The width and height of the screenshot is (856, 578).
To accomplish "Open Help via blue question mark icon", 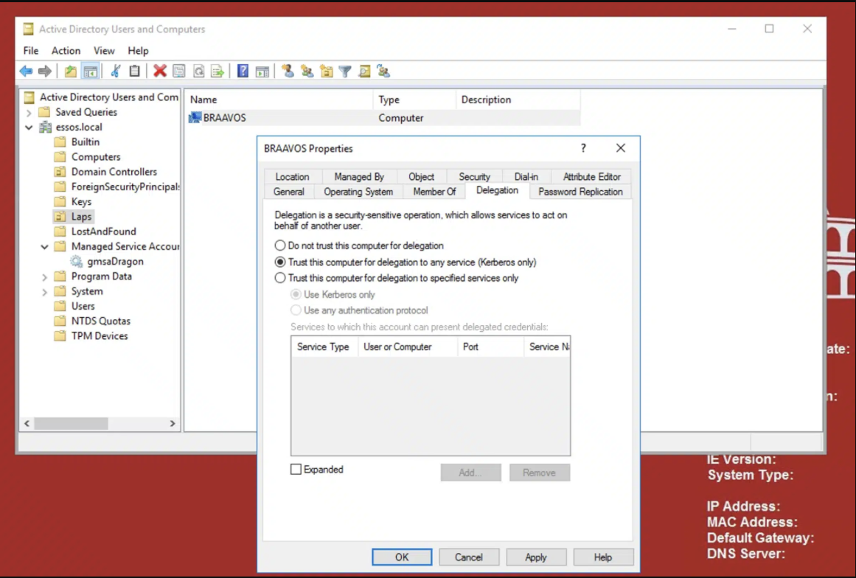I will point(243,72).
